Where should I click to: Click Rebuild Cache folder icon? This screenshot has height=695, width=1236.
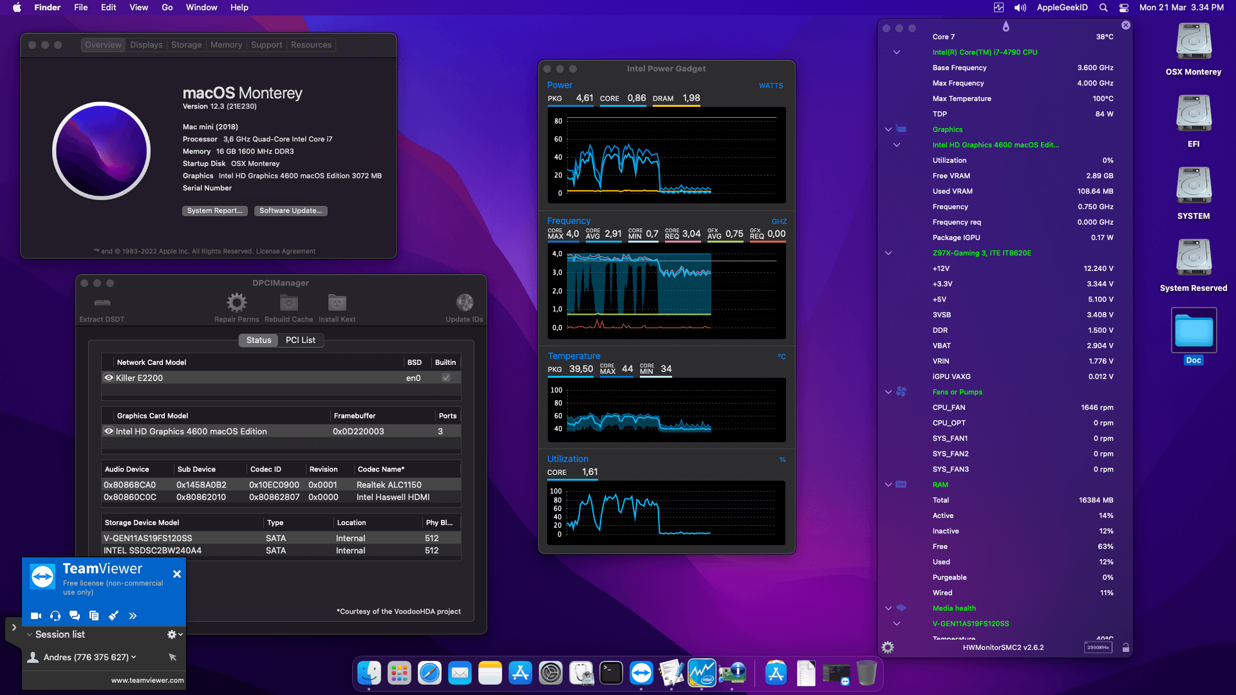(288, 302)
